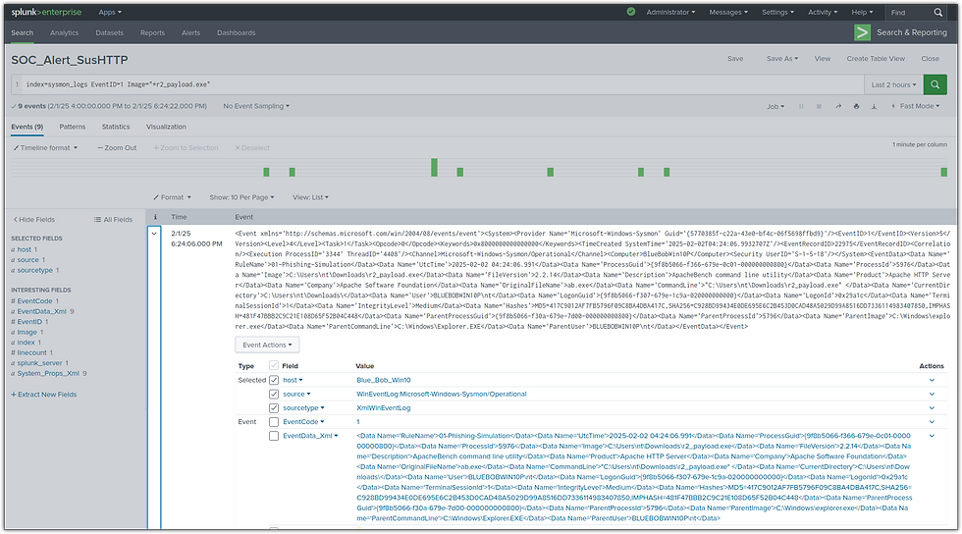962x534 pixels.
Task: Click Zoom to Selection timeline control
Action: [x=186, y=148]
